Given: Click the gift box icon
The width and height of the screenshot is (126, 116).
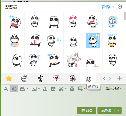Looking at the screenshot, I should pyautogui.click(x=53, y=89).
